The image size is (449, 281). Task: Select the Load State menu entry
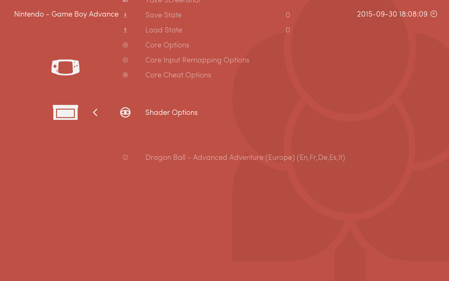(164, 30)
